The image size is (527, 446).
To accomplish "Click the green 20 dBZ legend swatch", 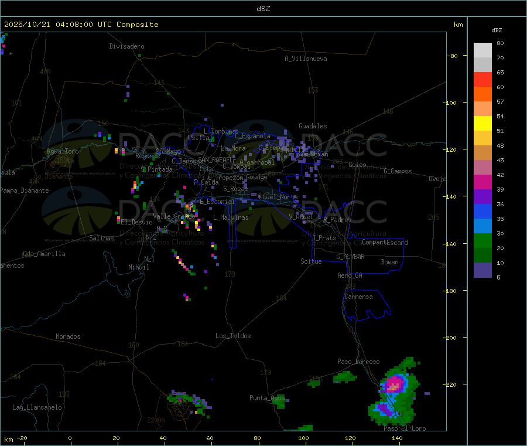I will pyautogui.click(x=482, y=240).
